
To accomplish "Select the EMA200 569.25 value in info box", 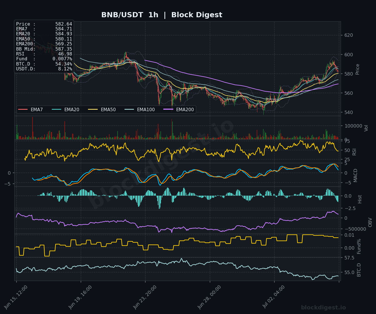I will [64, 44].
